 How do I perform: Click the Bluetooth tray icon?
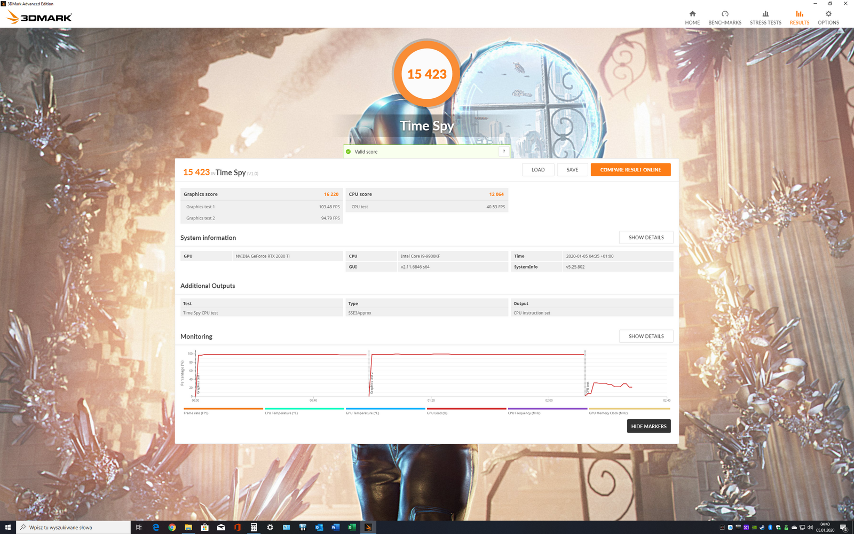[x=770, y=527]
